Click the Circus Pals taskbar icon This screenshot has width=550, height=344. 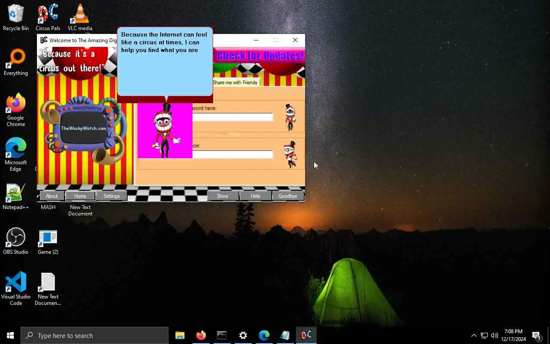tap(306, 335)
